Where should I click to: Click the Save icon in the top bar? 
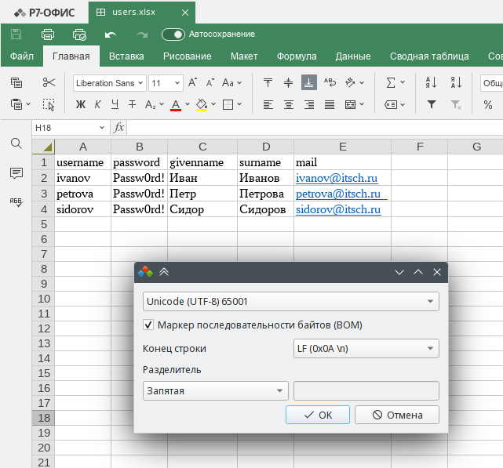tap(16, 34)
